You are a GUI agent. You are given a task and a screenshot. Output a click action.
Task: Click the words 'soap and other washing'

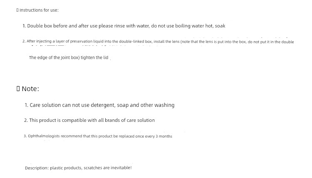tap(146, 105)
